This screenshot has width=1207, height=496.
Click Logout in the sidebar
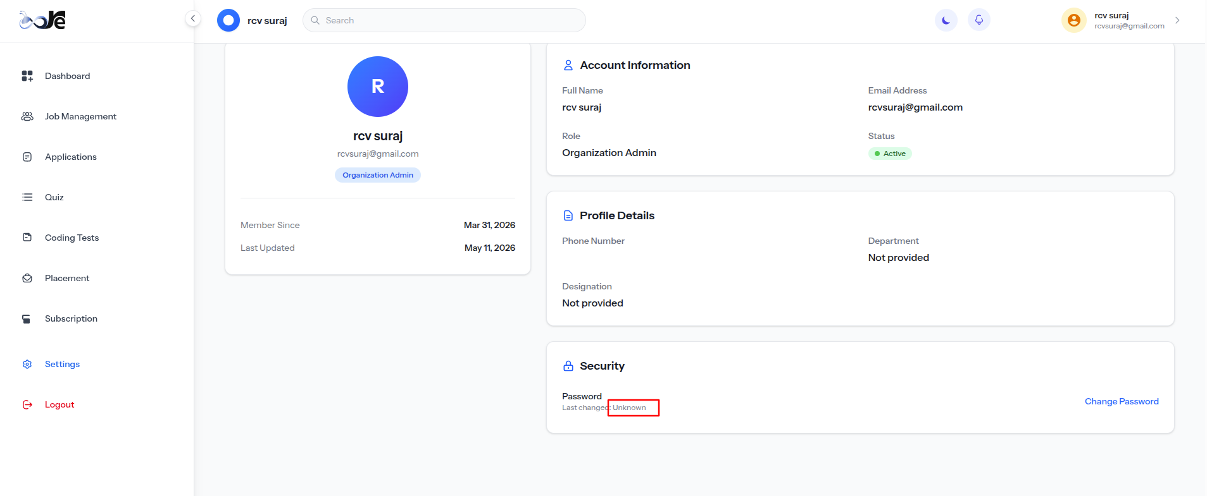[59, 404]
